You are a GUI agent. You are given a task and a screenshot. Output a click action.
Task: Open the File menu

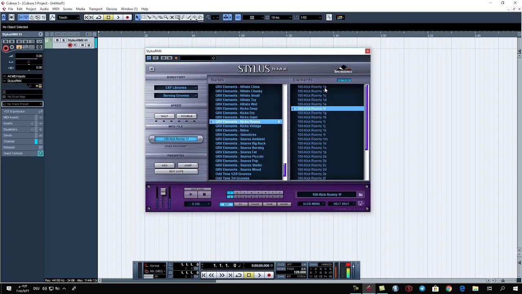coord(11,9)
